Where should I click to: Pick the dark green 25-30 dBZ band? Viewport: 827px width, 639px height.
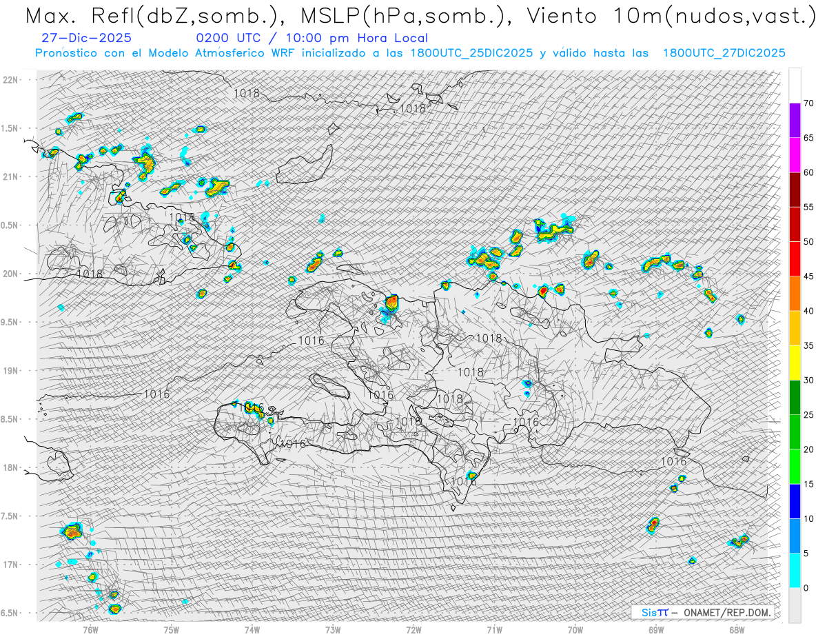[x=795, y=398]
